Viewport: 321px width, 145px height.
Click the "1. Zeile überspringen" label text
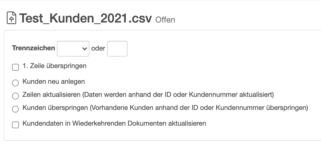coord(54,66)
